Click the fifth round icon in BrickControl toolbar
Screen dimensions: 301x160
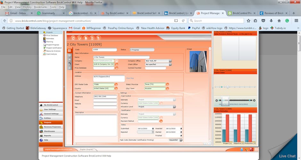98,38
